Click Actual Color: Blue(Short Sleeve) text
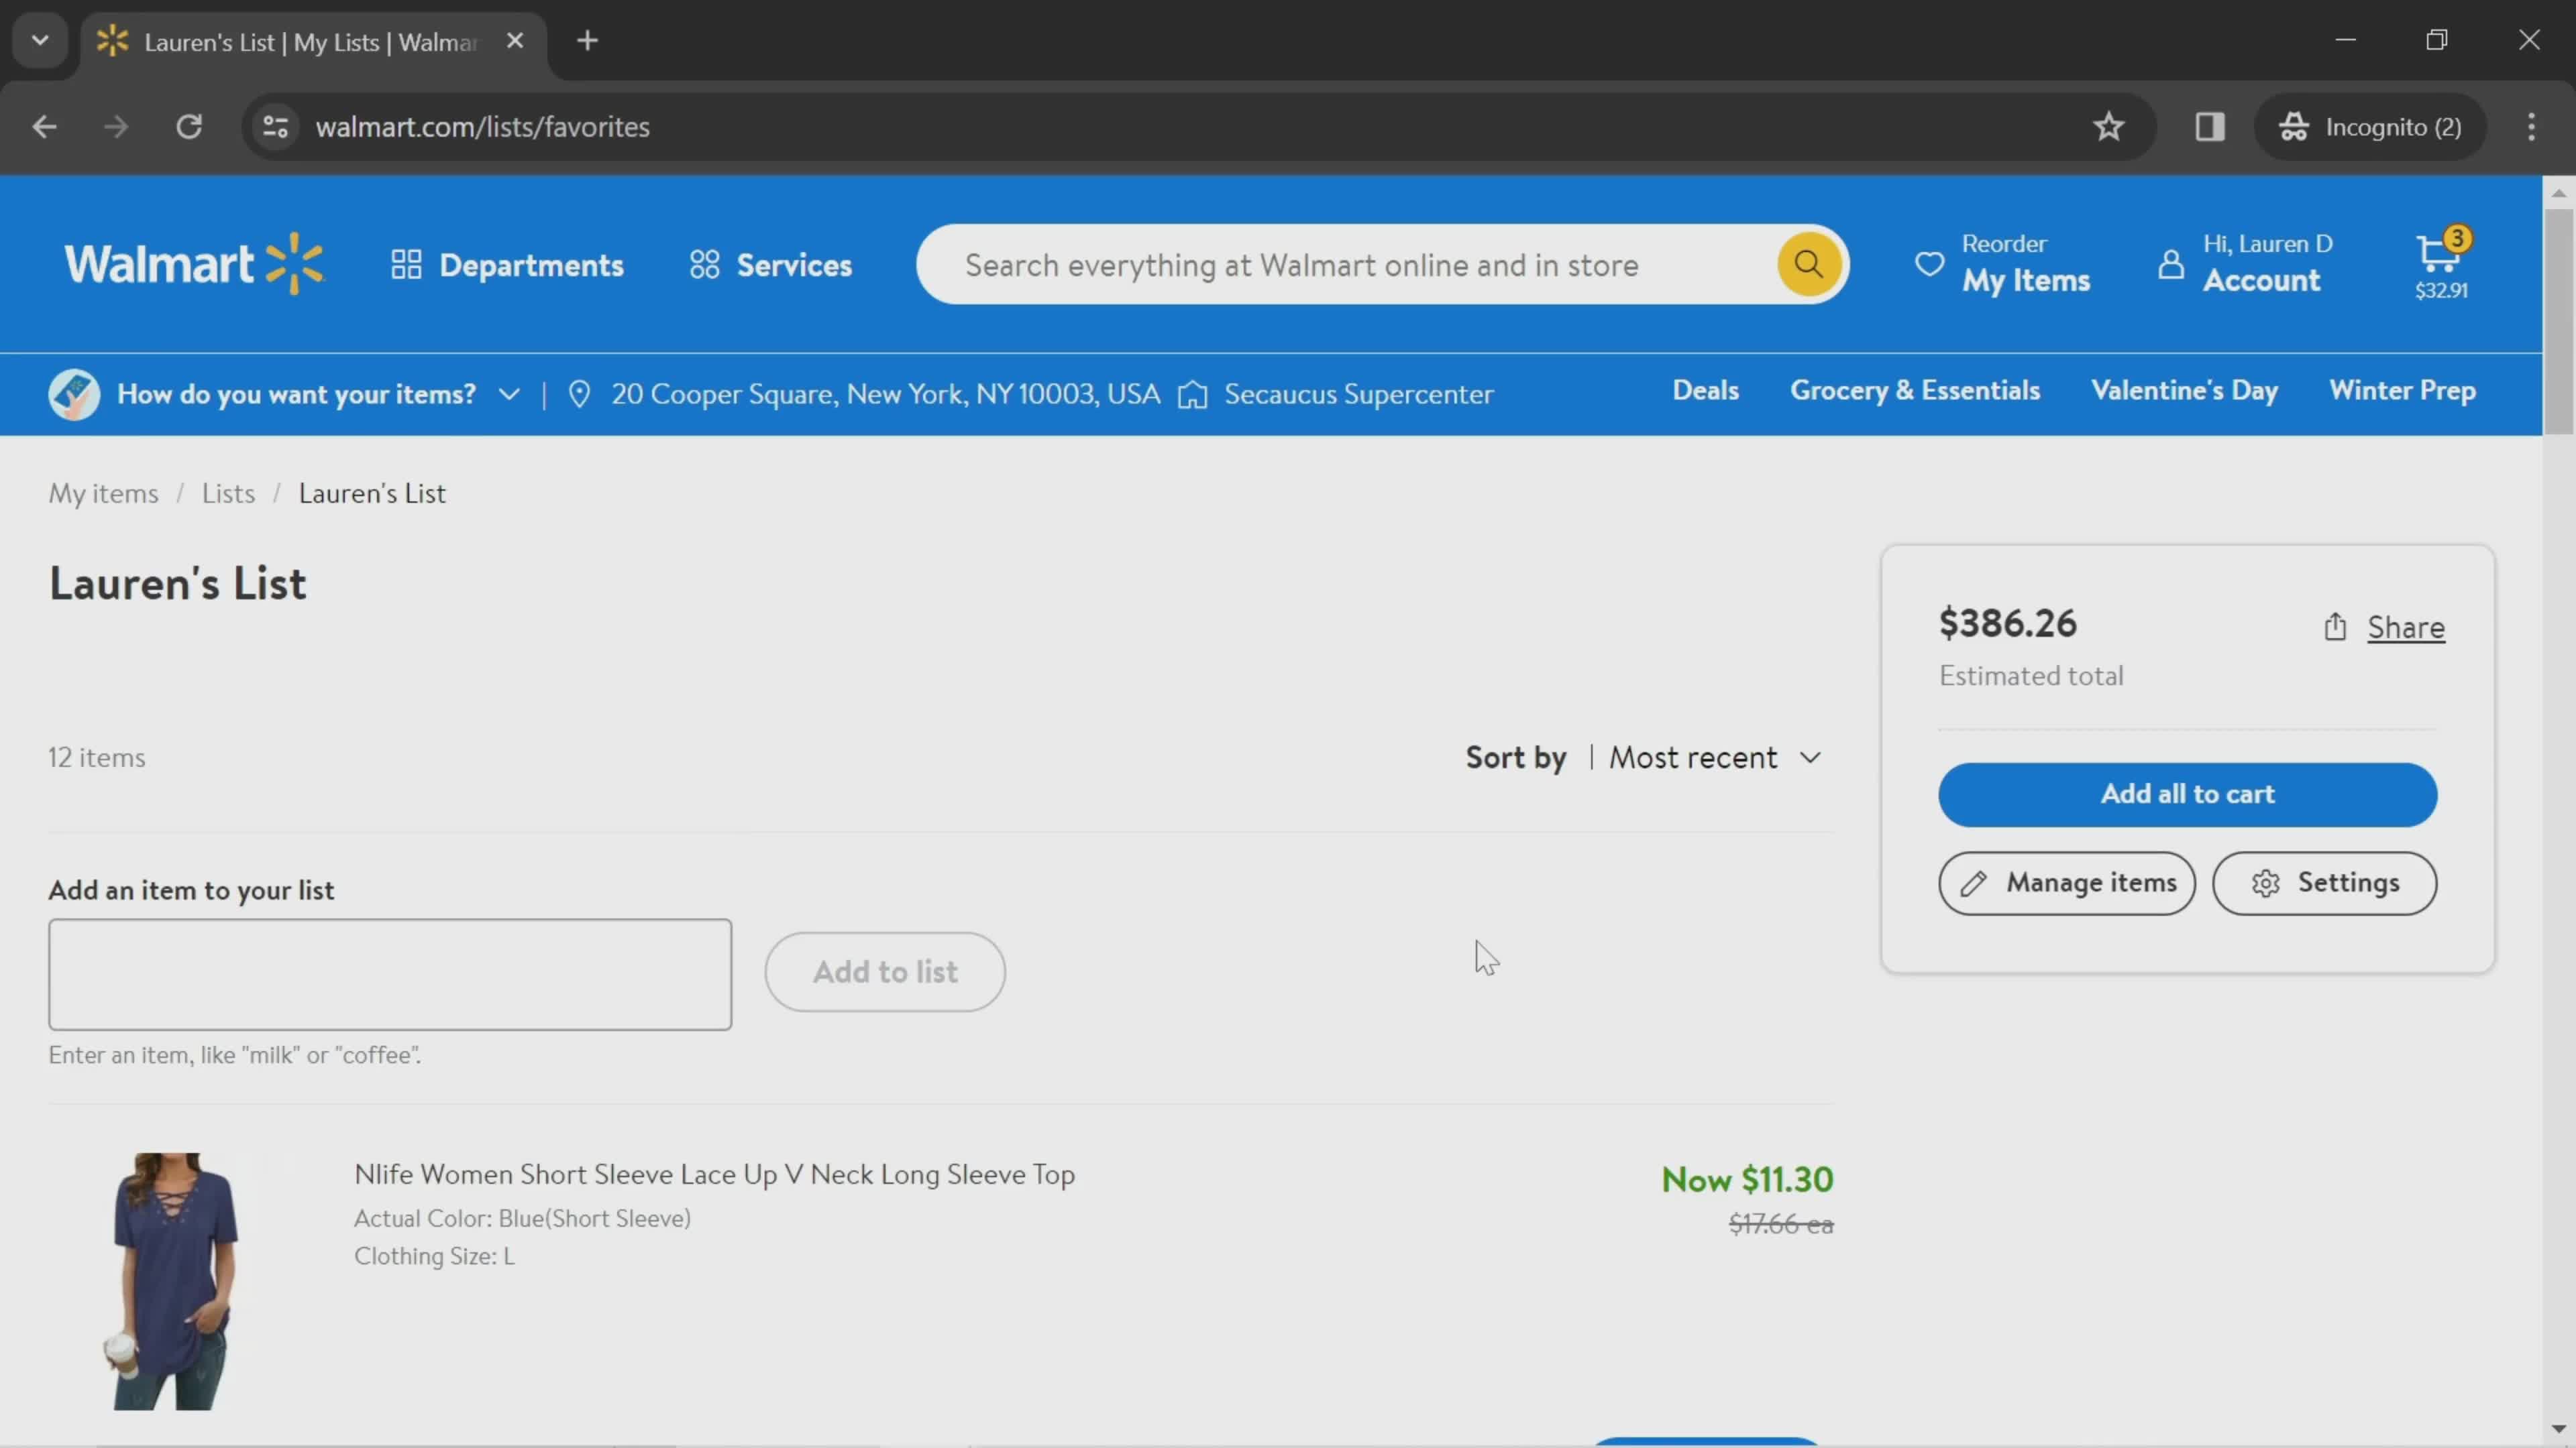Image resolution: width=2576 pixels, height=1448 pixels. pos(522,1218)
